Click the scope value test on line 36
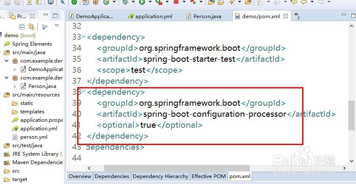356x184 pixels. click(138, 70)
